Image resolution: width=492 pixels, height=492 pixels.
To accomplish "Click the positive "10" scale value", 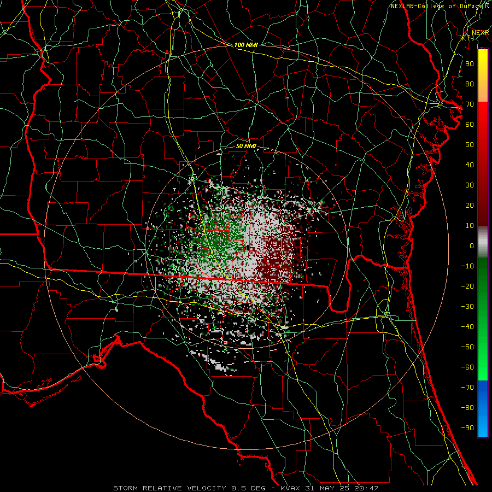I will pyautogui.click(x=470, y=226).
